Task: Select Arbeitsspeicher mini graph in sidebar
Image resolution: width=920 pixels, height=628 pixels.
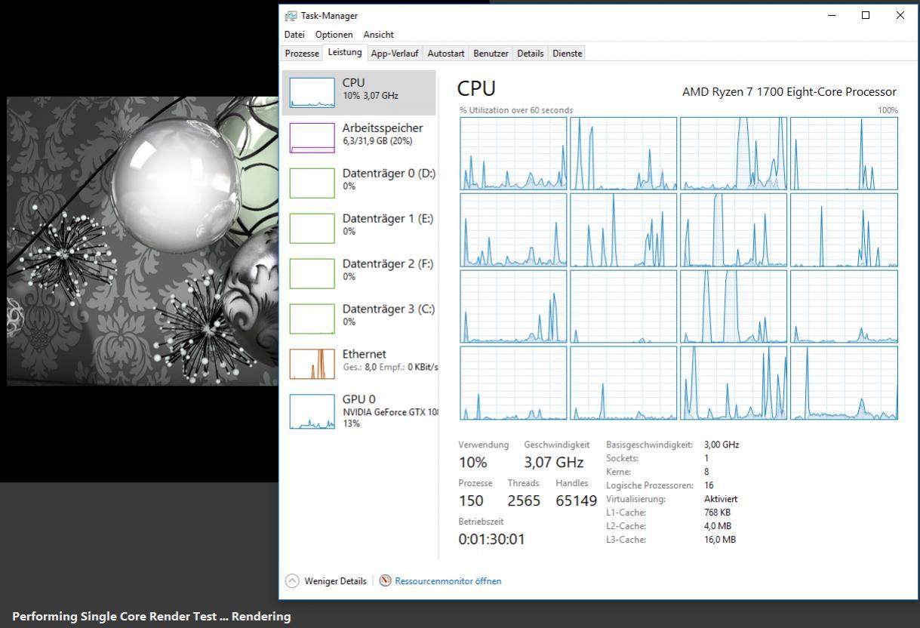Action: click(312, 137)
